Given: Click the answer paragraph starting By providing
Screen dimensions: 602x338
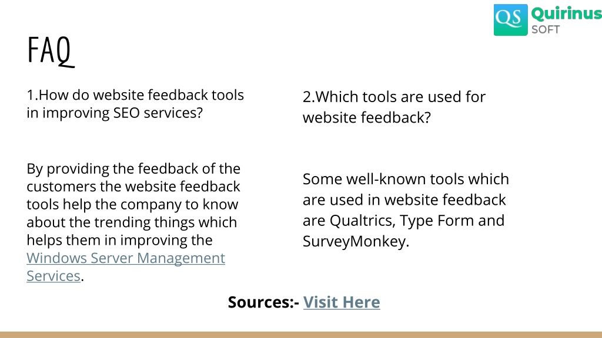Looking at the screenshot, I should click(x=133, y=222).
